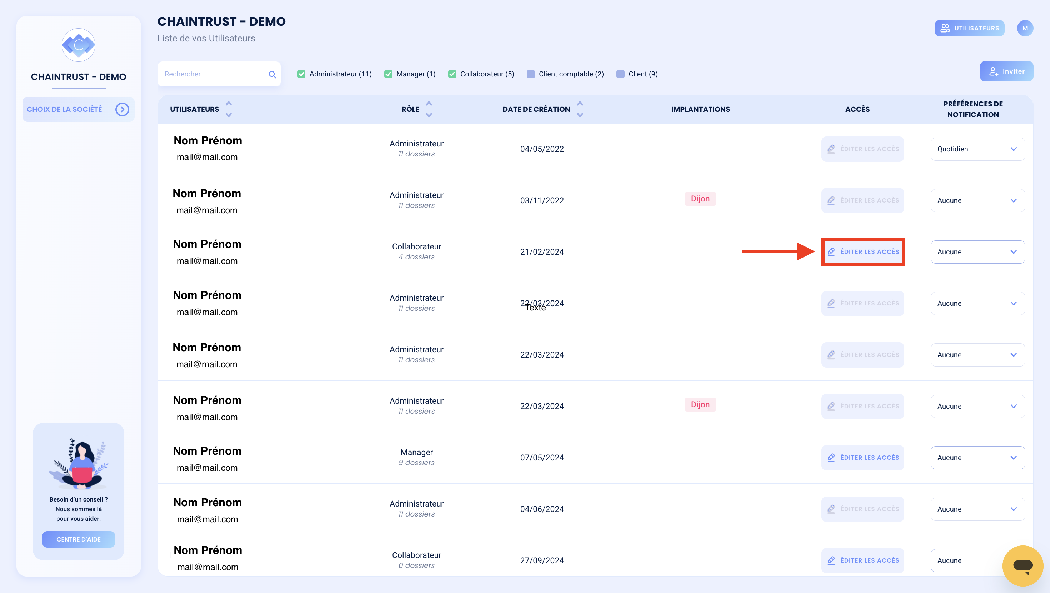Click 'Liste de vos Utilisateurs' subtitle

pyautogui.click(x=206, y=38)
